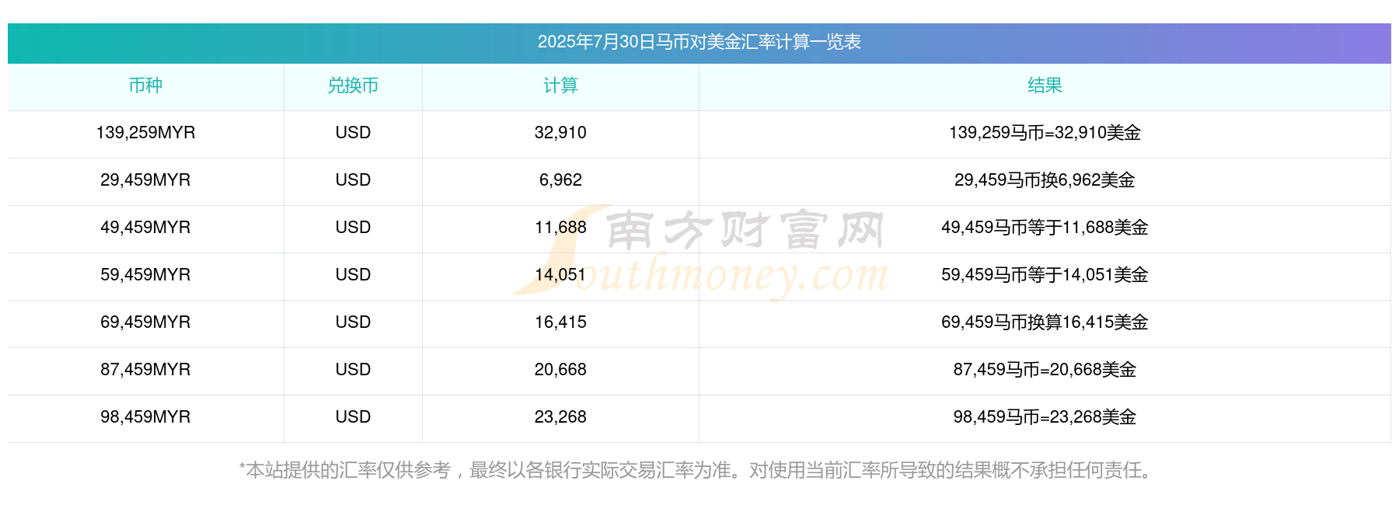This screenshot has height=505, width=1399.
Task: Click the table title 2025年7月30日马币对美金汇率计算一览表
Action: point(699,42)
